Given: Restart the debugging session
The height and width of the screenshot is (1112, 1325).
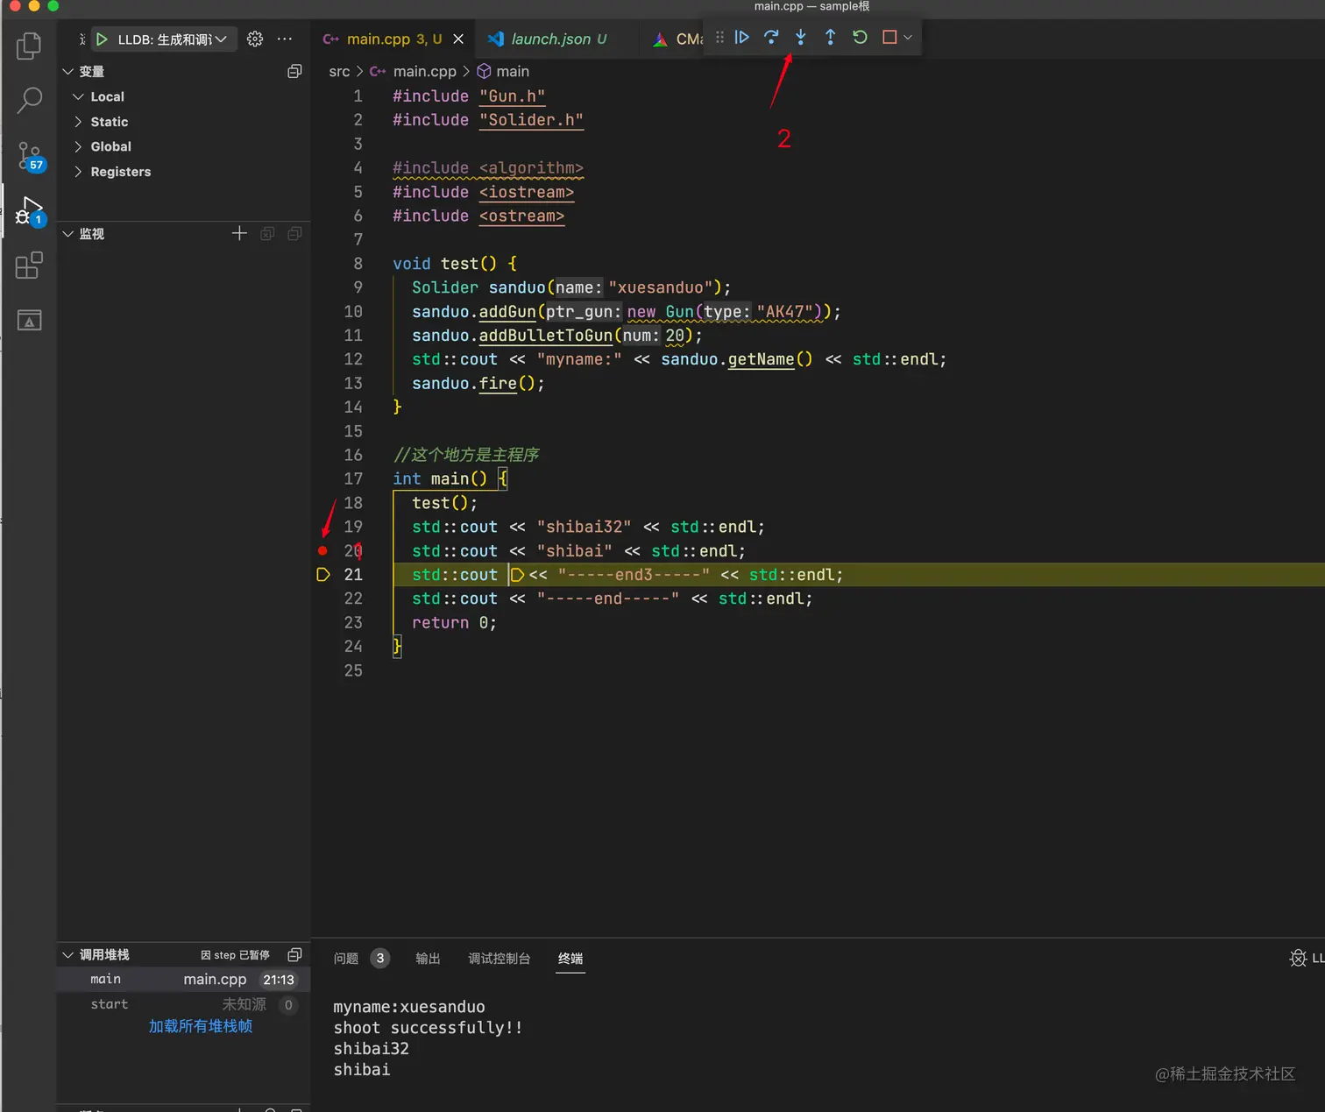Looking at the screenshot, I should [x=860, y=38].
